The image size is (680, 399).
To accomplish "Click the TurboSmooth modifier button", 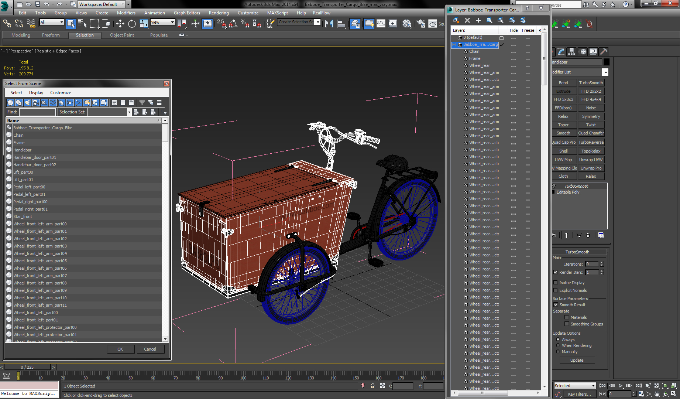I will pos(591,83).
